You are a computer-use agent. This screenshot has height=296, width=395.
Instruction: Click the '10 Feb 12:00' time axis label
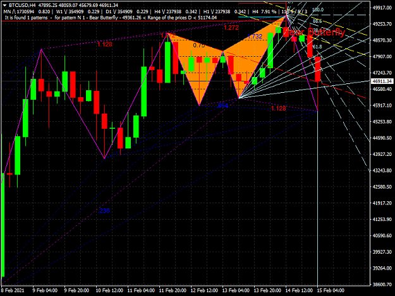point(109,290)
